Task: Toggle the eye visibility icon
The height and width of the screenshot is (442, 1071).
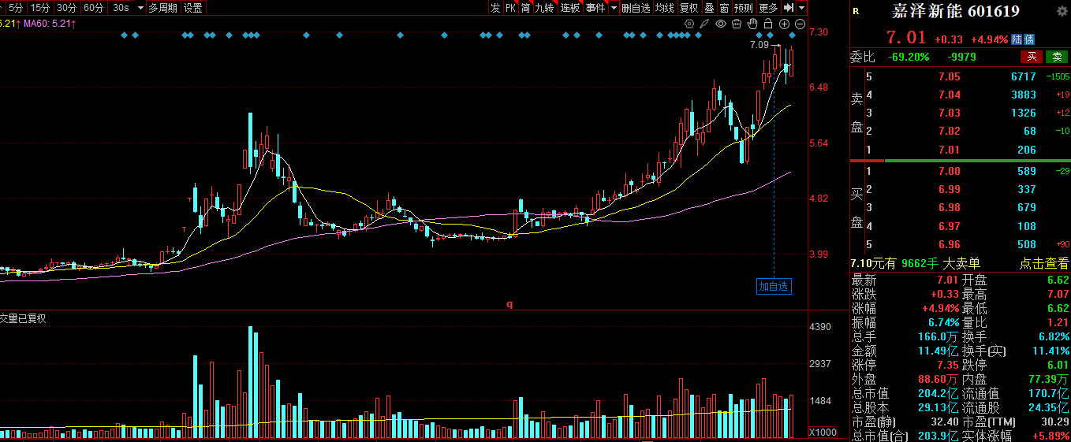Action: [x=720, y=24]
